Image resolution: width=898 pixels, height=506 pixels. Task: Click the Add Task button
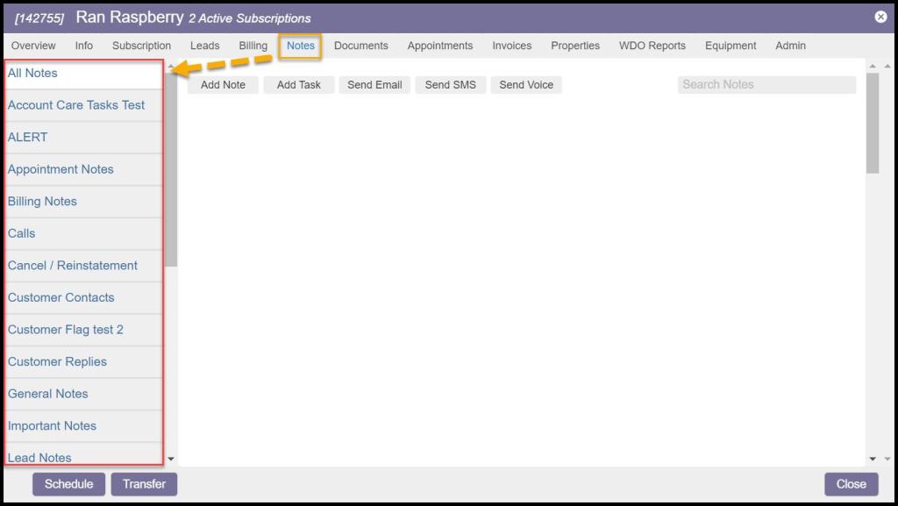298,85
